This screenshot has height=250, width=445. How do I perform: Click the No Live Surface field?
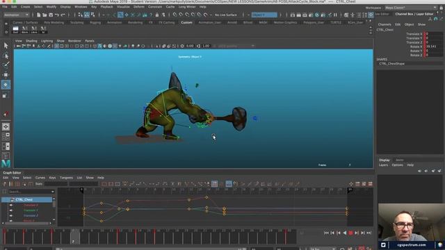coord(226,15)
